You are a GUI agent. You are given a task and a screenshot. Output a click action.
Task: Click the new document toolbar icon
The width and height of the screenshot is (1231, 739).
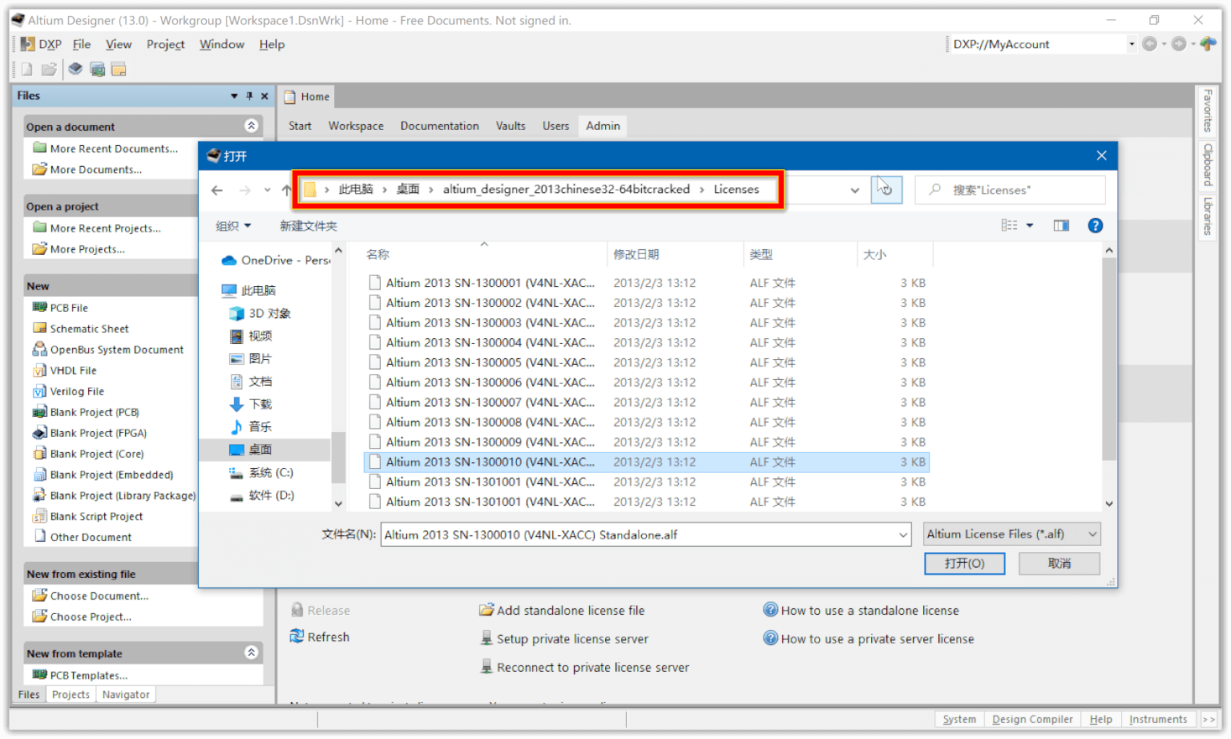point(27,69)
